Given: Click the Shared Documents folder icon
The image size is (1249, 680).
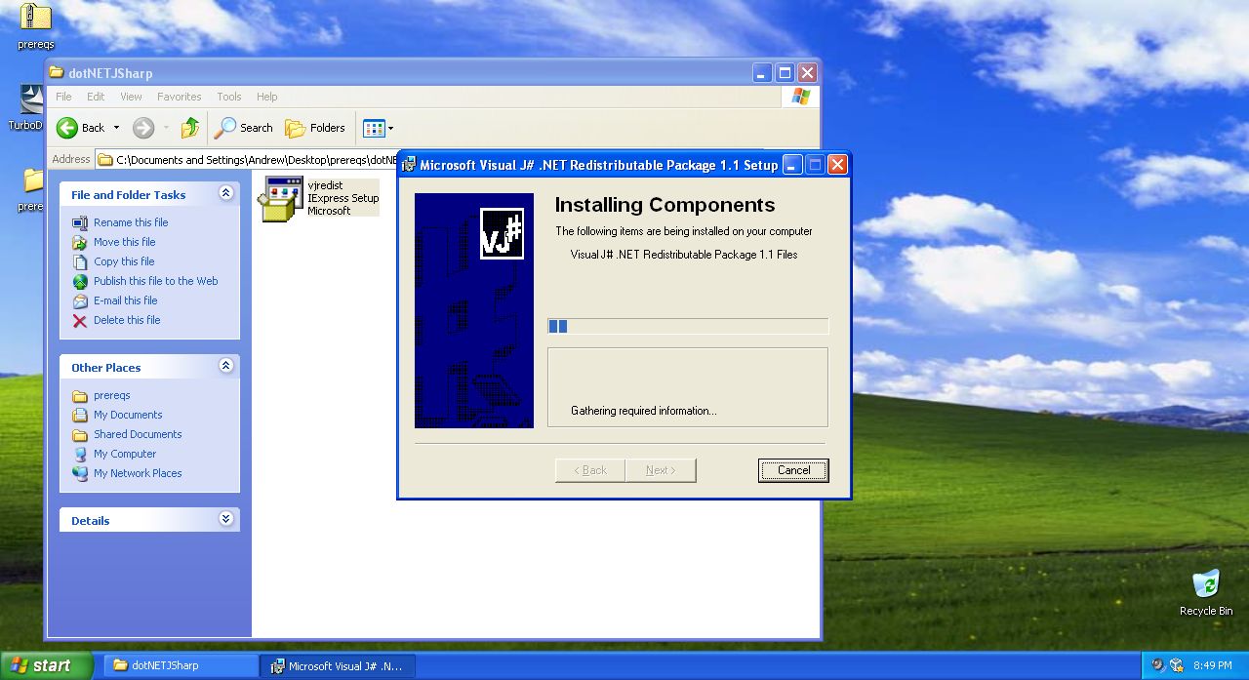Looking at the screenshot, I should click(80, 434).
